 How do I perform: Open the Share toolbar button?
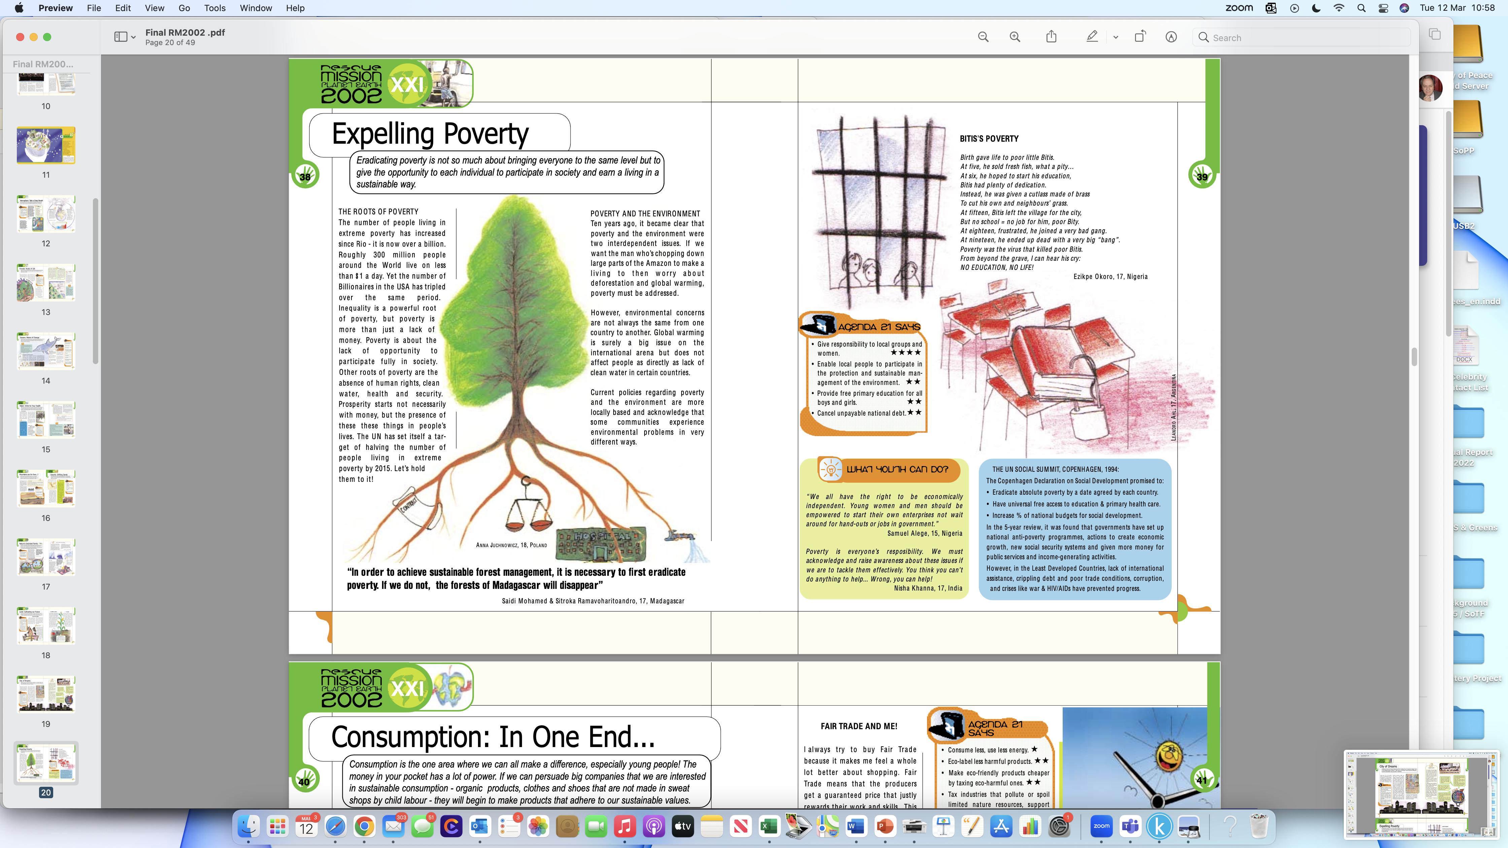pyautogui.click(x=1051, y=37)
